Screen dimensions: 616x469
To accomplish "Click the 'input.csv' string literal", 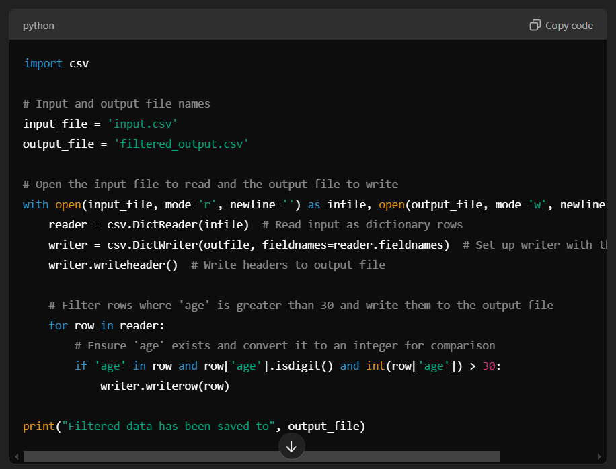I will [x=142, y=124].
